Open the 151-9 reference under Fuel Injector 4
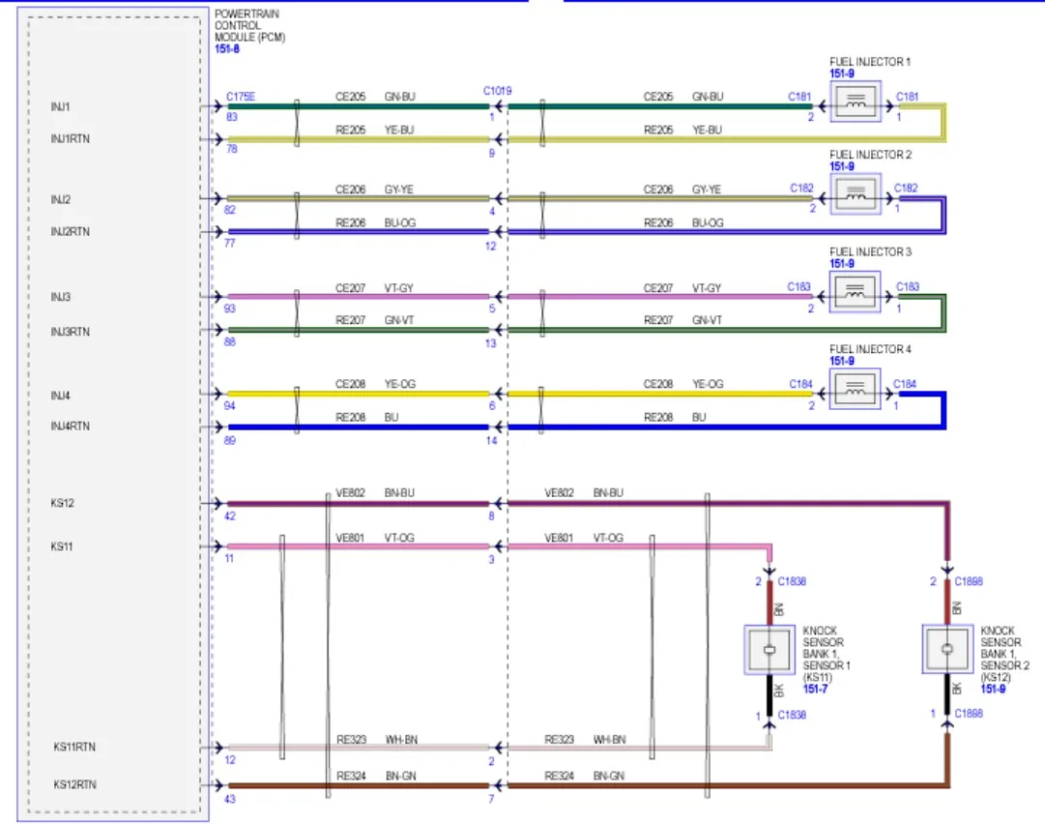The width and height of the screenshot is (1045, 824). [842, 362]
